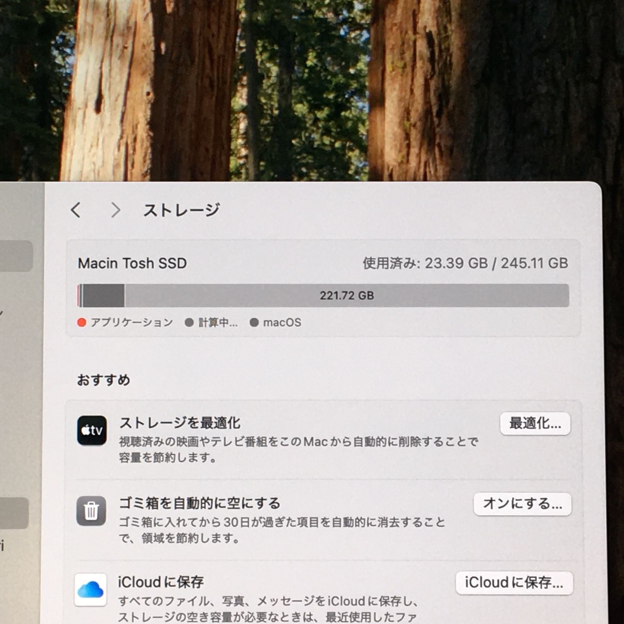Image resolution: width=624 pixels, height=624 pixels.
Task: Click the trash can icon
Action: coord(91,511)
